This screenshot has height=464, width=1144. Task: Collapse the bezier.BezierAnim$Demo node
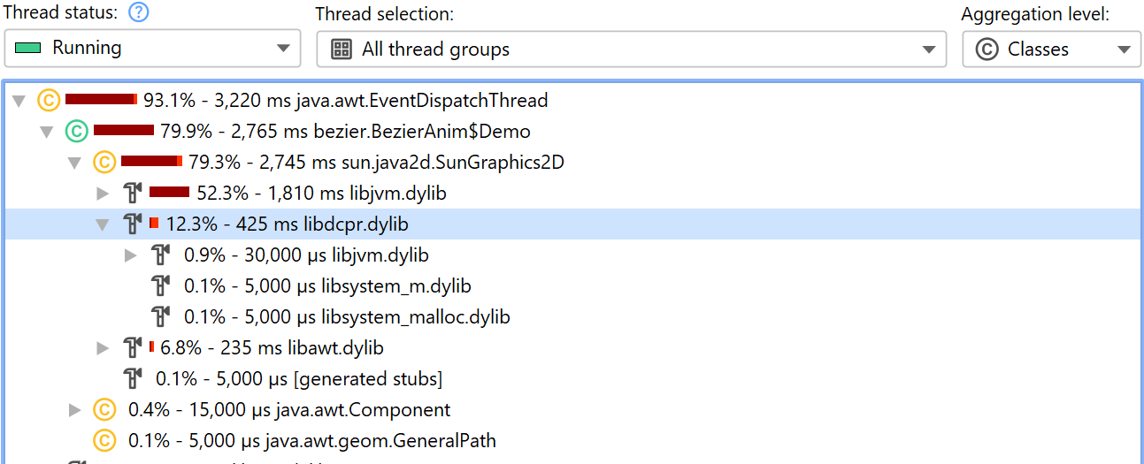pyautogui.click(x=47, y=132)
